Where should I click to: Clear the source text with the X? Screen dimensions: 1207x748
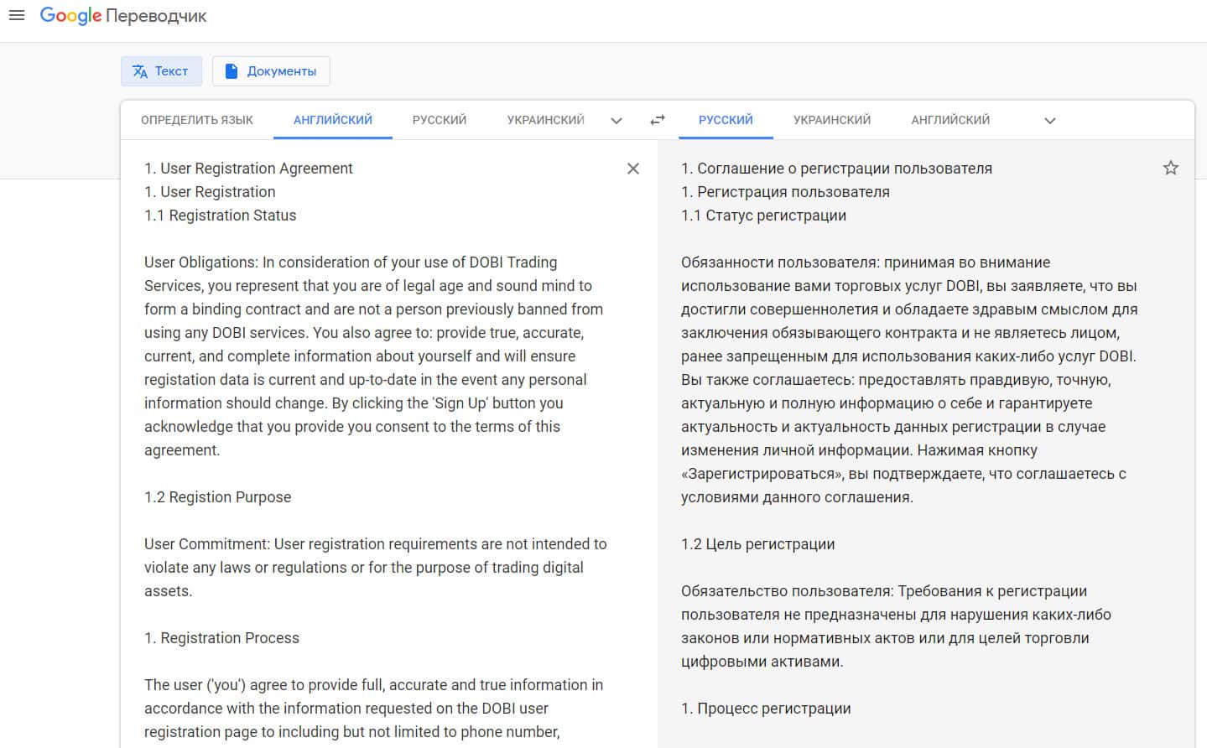click(633, 169)
